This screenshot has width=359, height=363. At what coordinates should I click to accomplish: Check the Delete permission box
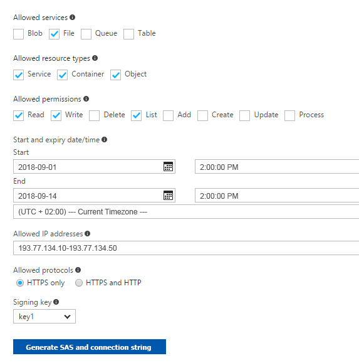pos(95,116)
